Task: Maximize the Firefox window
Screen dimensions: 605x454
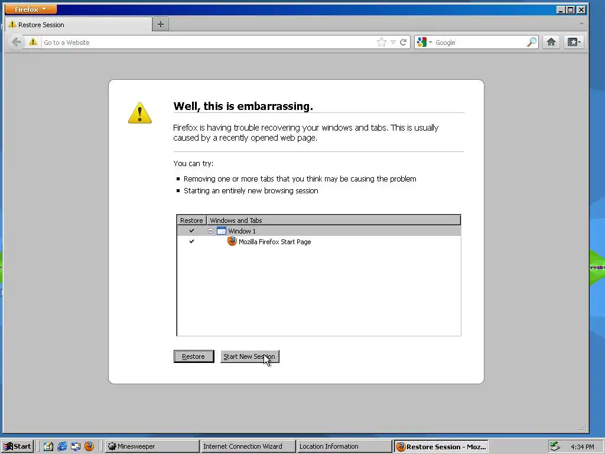Action: 571,9
